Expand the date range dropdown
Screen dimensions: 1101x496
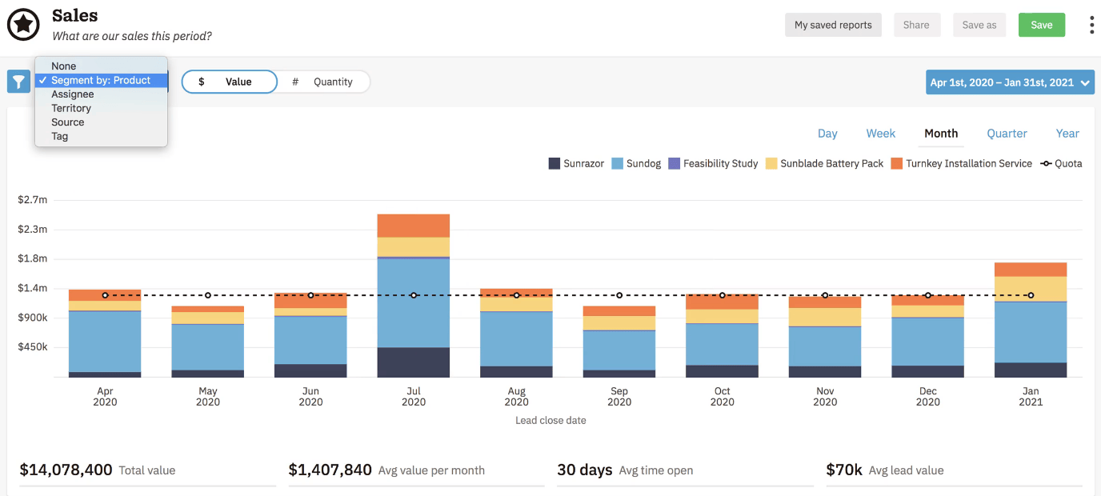[x=1010, y=82]
